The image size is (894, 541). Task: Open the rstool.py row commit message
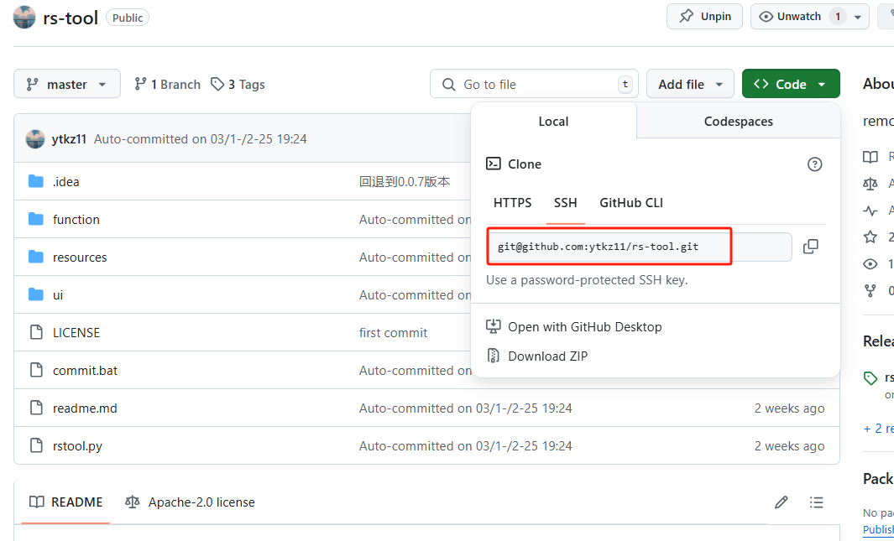coord(466,446)
